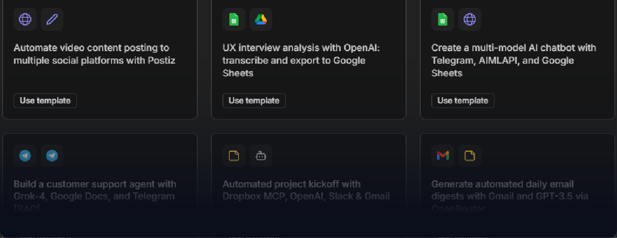Click Google Sheets icon on UX interview card
The height and width of the screenshot is (238, 617).
pos(234,20)
